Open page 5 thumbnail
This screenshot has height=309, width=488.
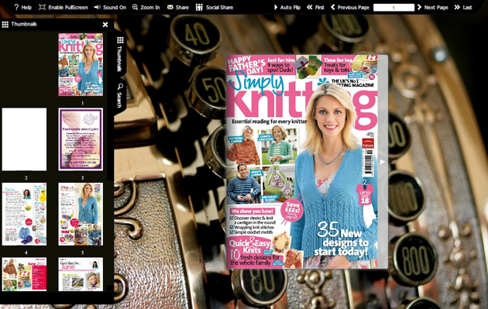(81, 214)
